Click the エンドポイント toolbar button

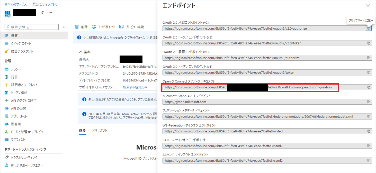pyautogui.click(x=104, y=27)
